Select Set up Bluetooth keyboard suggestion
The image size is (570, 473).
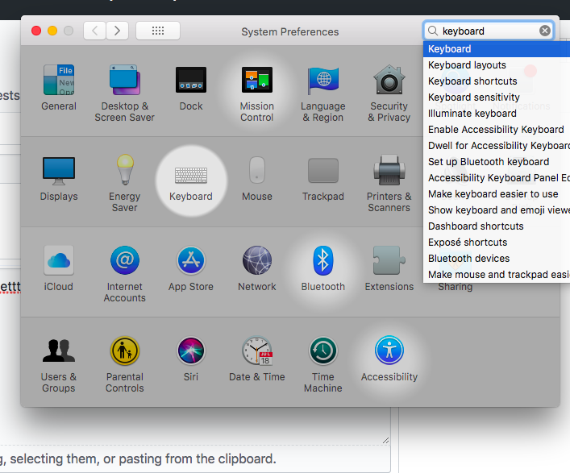497,162
